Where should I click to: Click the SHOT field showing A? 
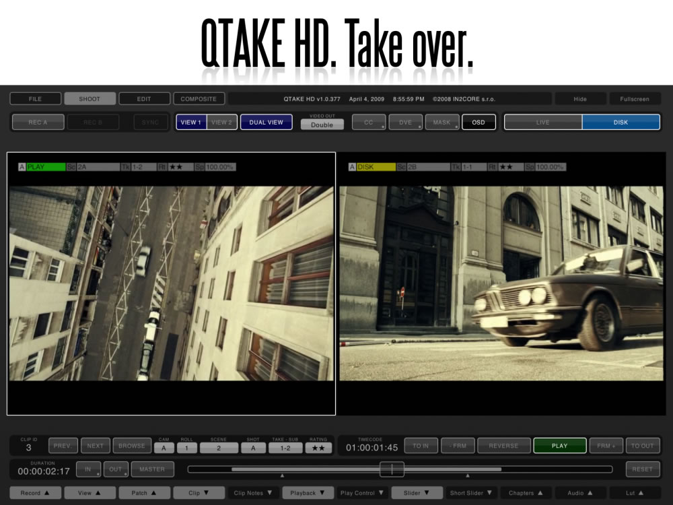[253, 448]
